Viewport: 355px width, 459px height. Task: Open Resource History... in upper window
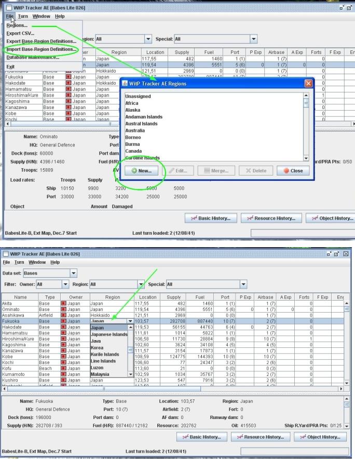pyautogui.click(x=271, y=218)
